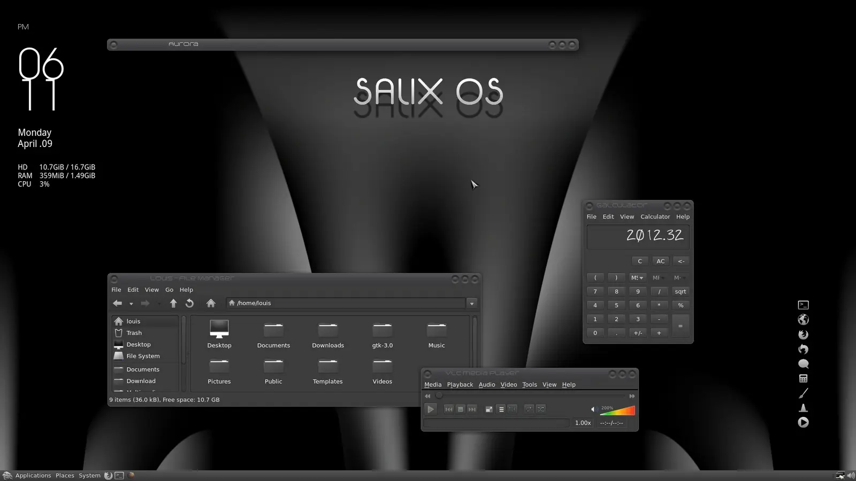Click the sqrt button in calculator
This screenshot has height=481, width=856.
point(681,292)
